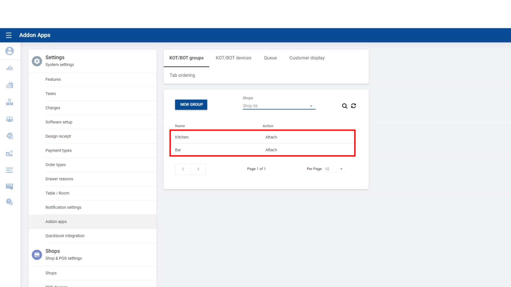Click the user profile avatar icon

(10, 51)
